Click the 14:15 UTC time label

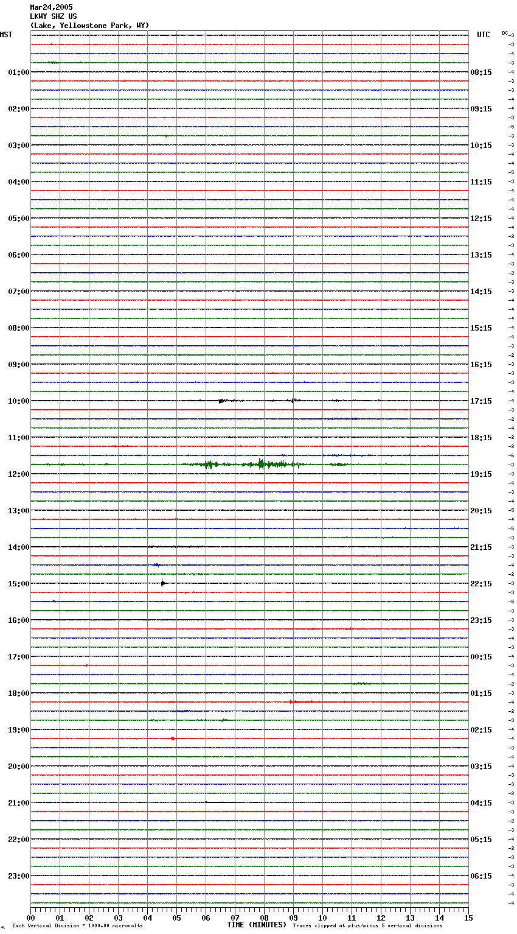[481, 292]
